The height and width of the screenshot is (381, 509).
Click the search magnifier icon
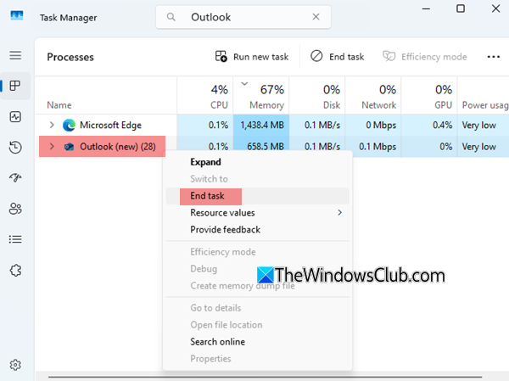(171, 17)
